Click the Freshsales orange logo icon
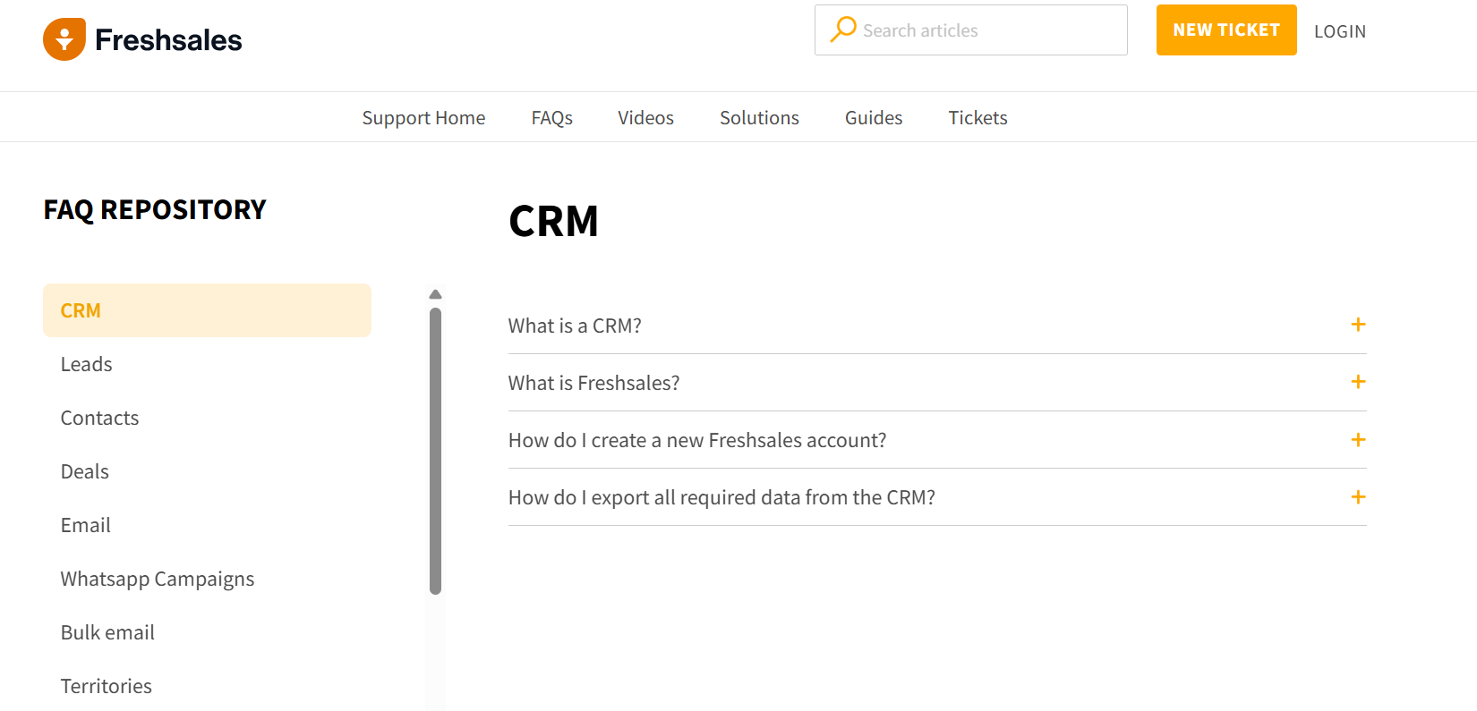 (64, 39)
